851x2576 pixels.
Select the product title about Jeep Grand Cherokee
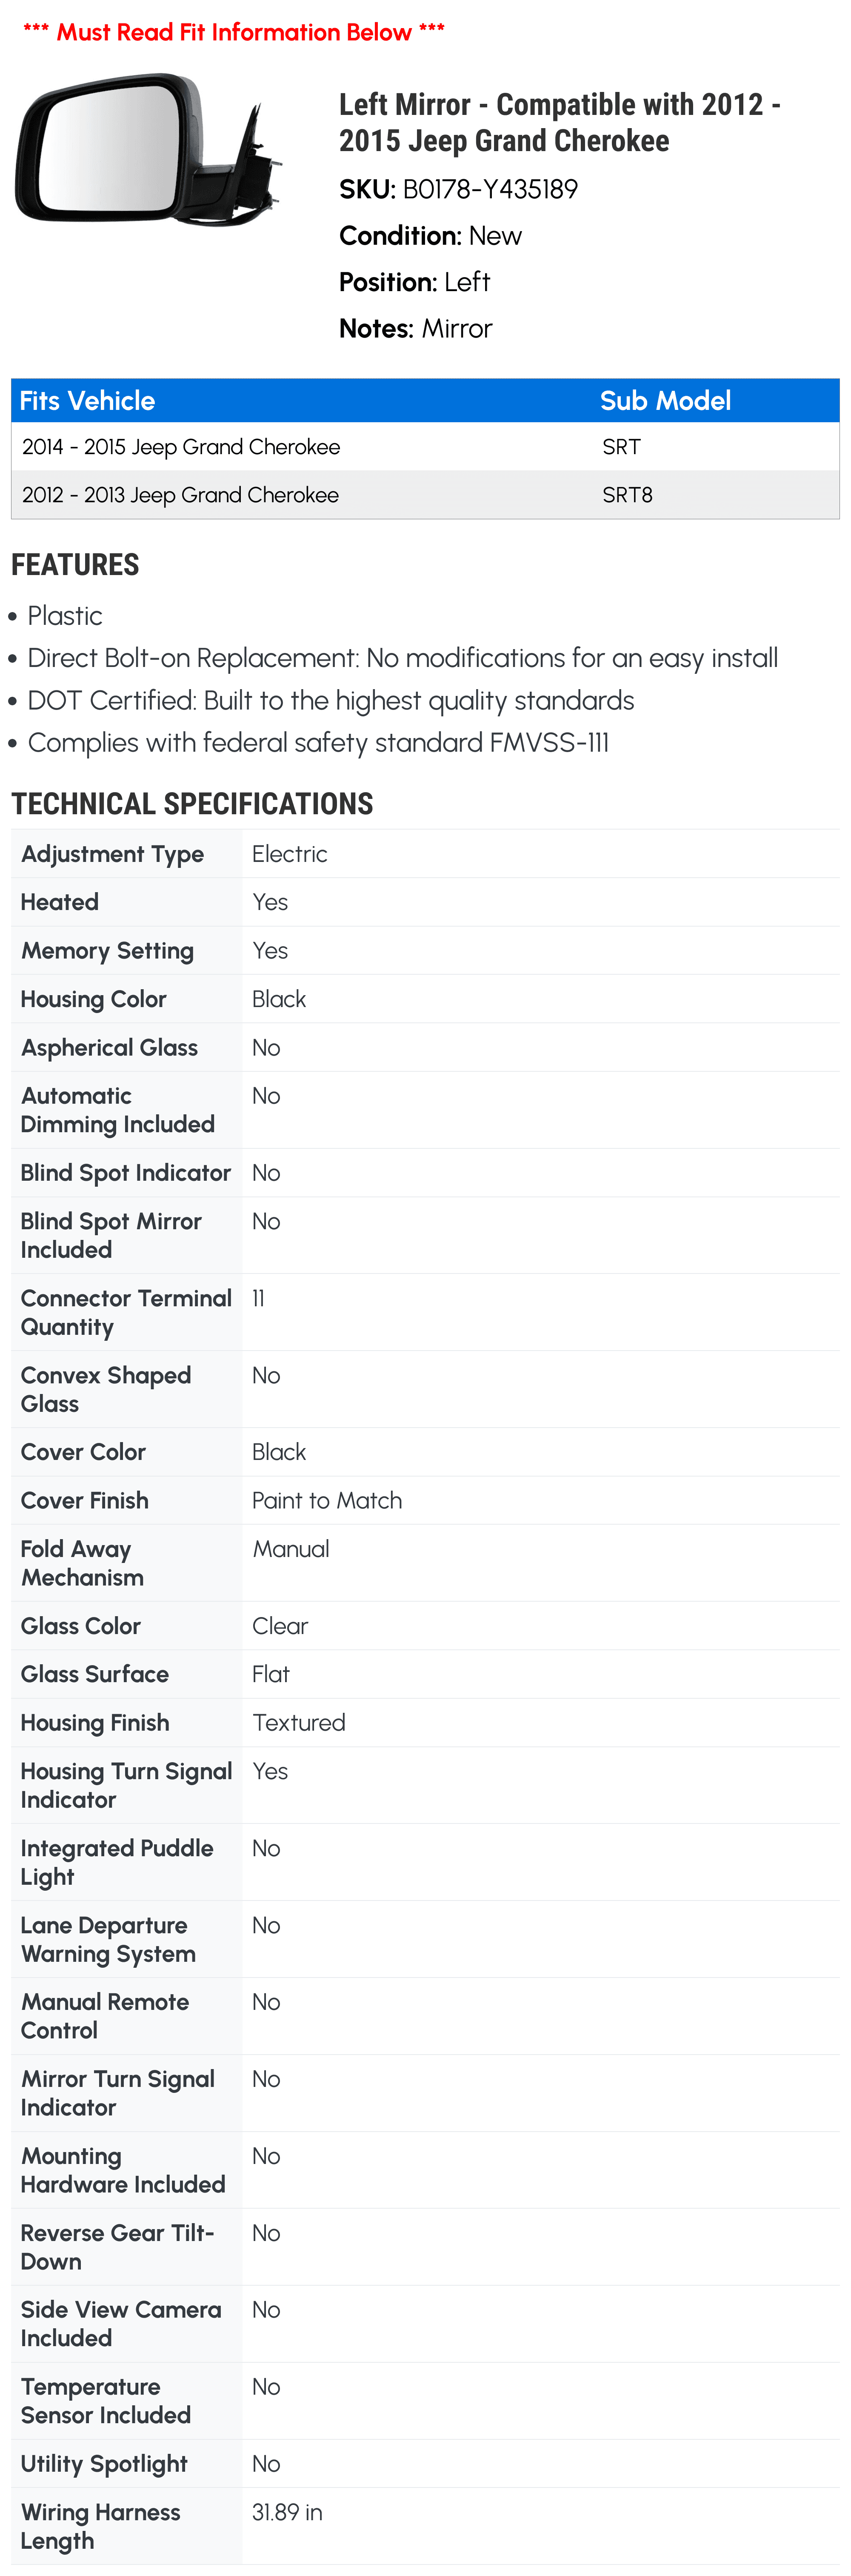point(560,122)
